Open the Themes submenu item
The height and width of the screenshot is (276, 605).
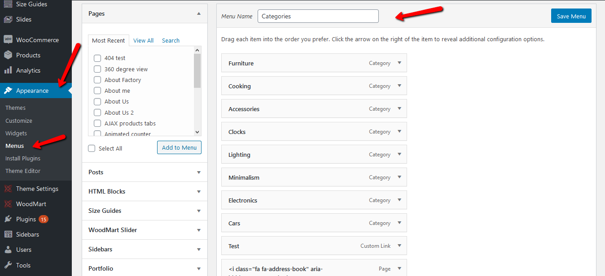[x=15, y=108]
